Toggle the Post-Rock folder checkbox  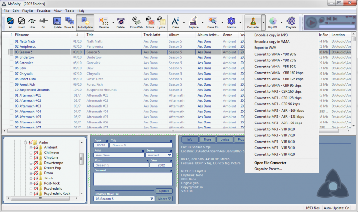tap(36, 183)
